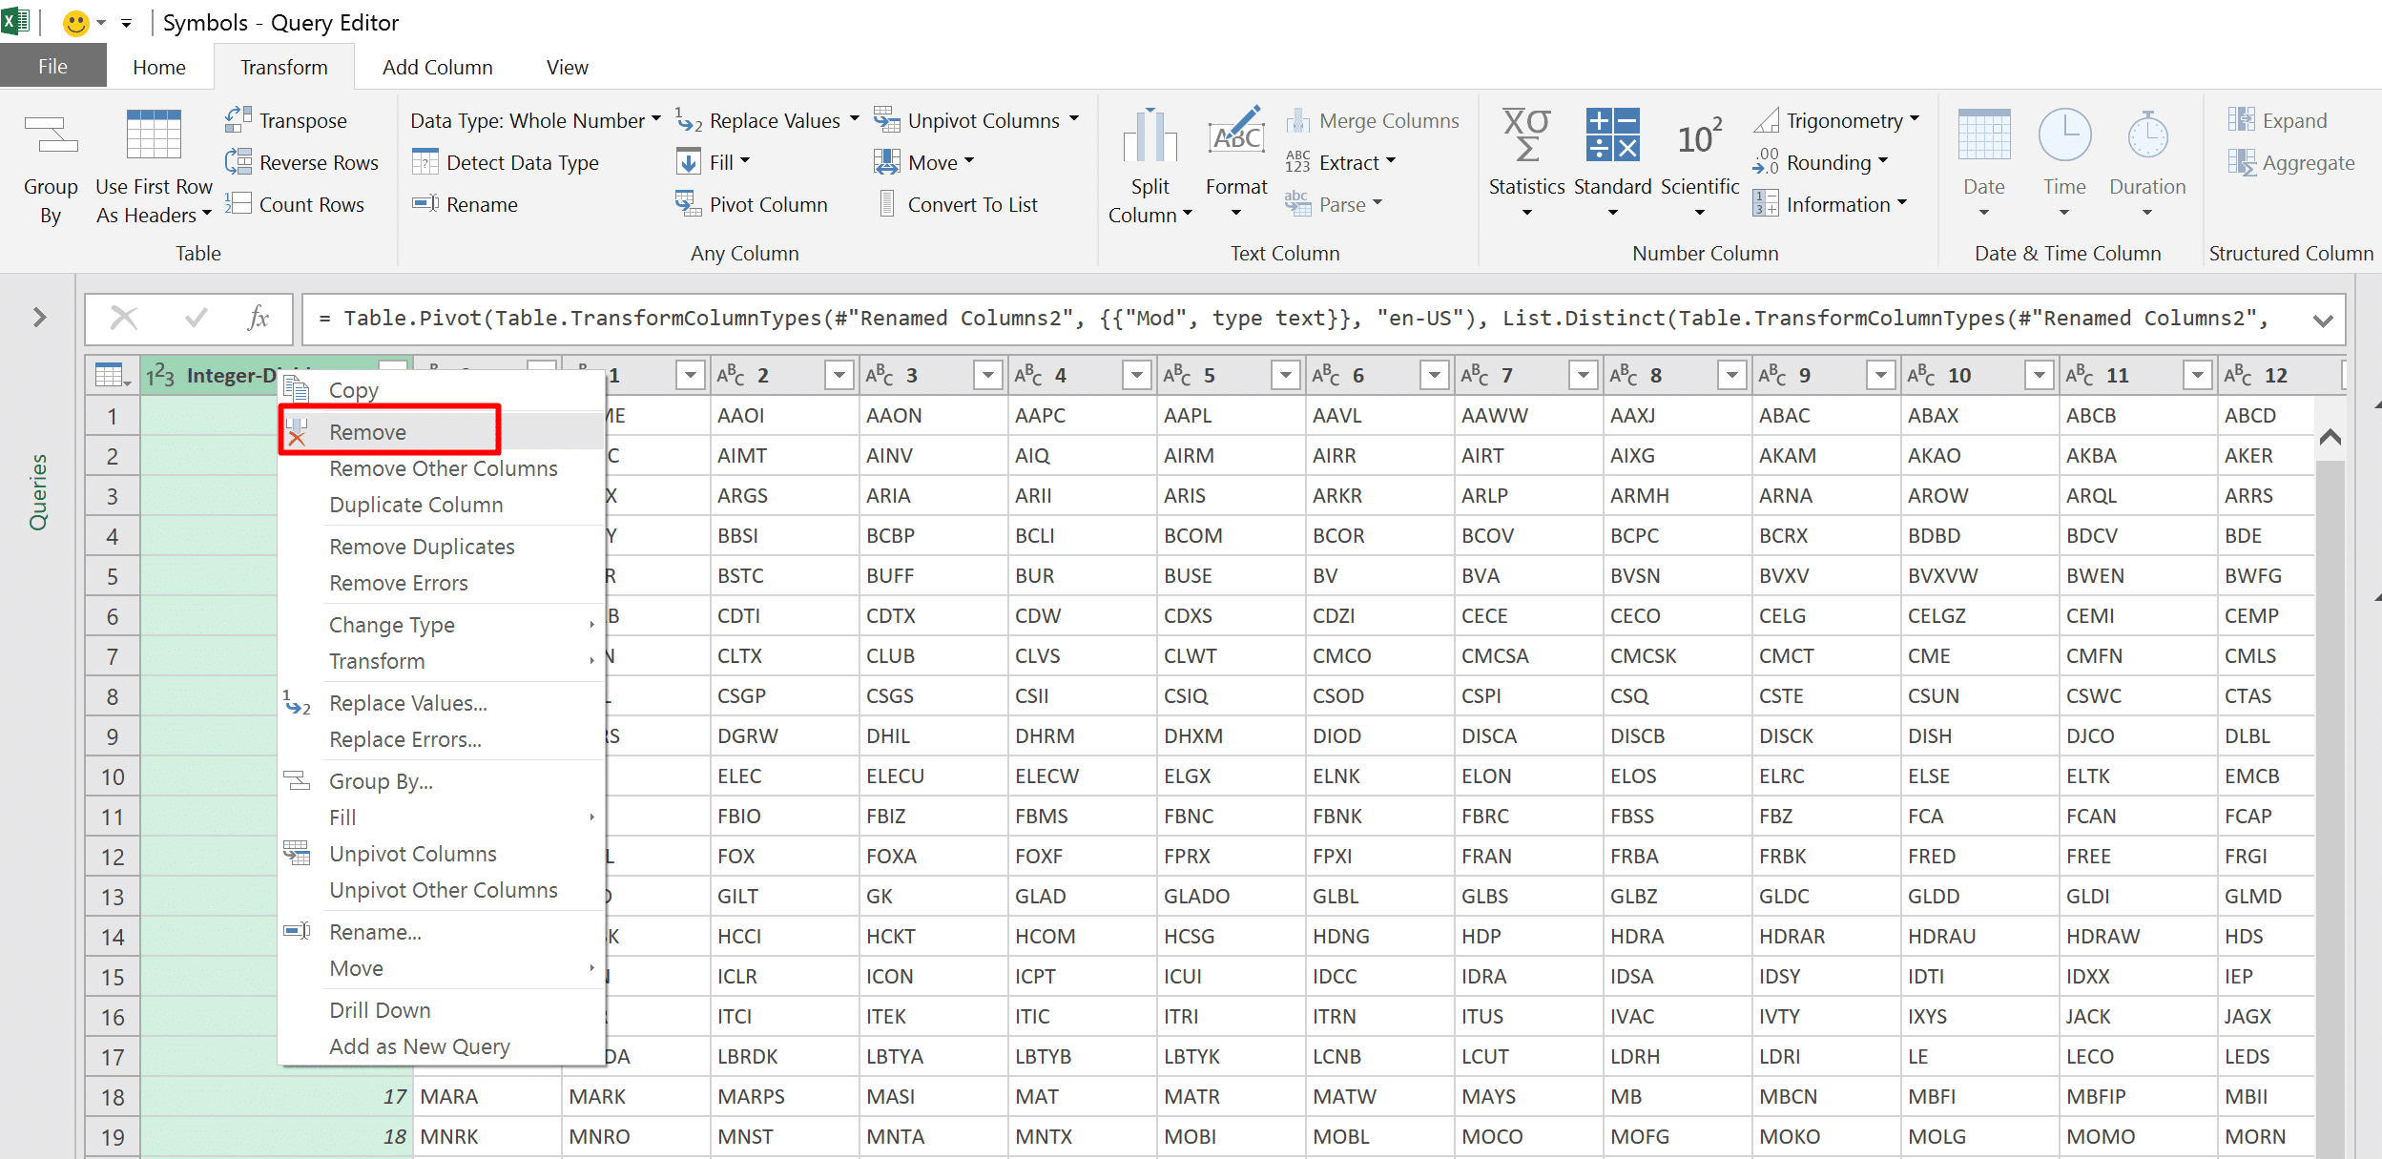Click the formula bar checkmark to confirm
The height and width of the screenshot is (1159, 2382).
point(197,318)
